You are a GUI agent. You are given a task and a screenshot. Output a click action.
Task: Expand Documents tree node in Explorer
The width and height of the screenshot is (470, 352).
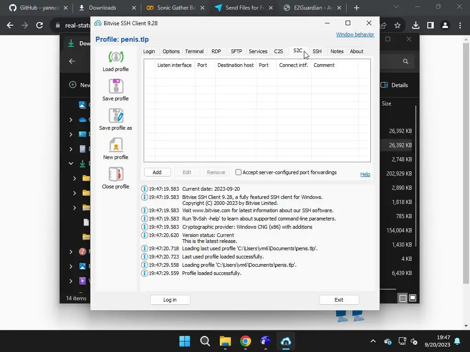tap(71, 149)
